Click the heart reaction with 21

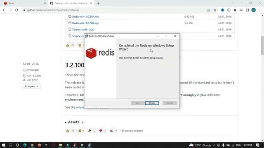click(103, 131)
